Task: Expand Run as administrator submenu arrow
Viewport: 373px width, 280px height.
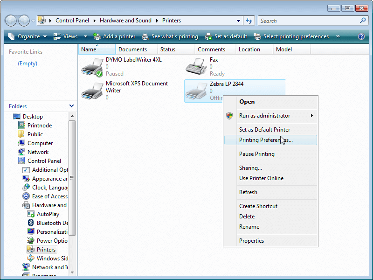Action: 311,116
